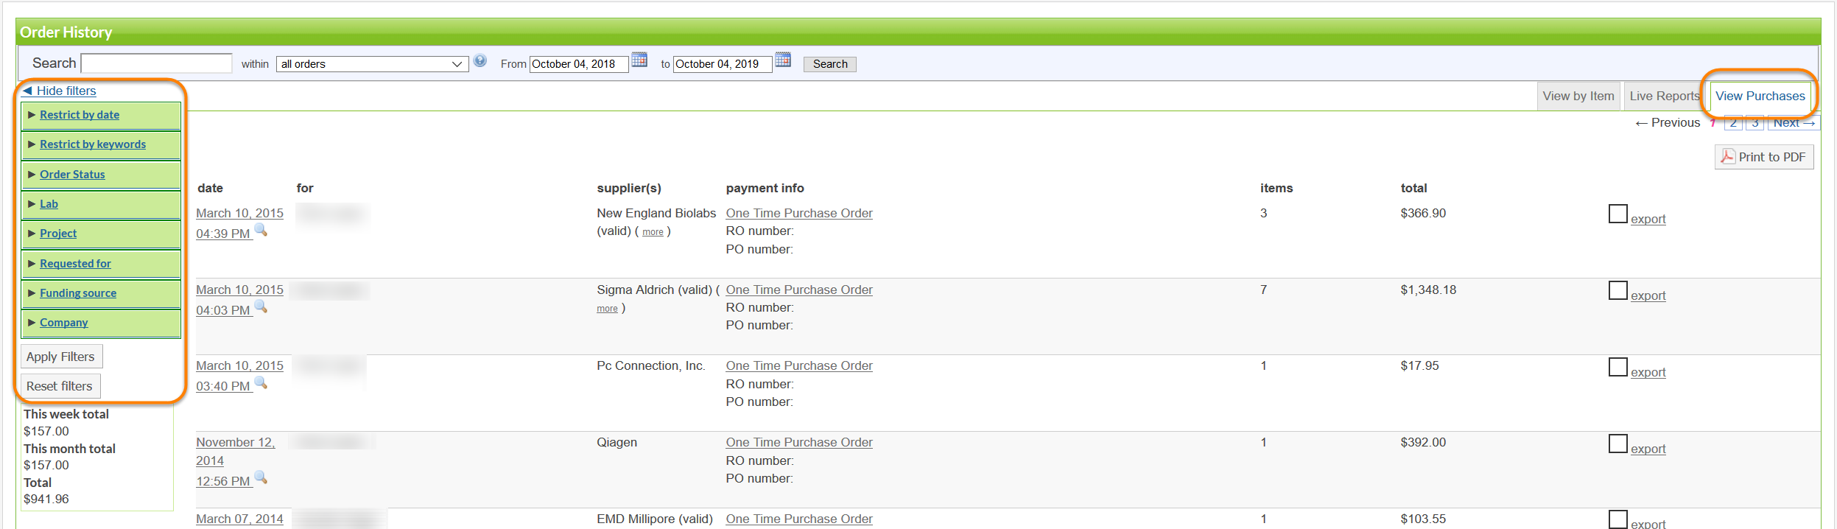Click magnifier icon next to 03:40 PM order
This screenshot has height=529, width=1837.
click(x=261, y=383)
